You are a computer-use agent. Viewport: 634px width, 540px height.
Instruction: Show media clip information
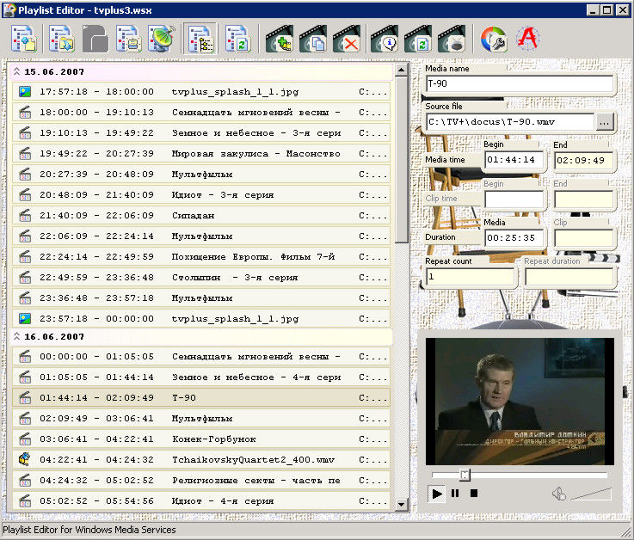pos(385,39)
